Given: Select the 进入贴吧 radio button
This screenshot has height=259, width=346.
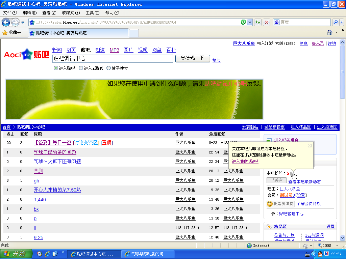Looking at the screenshot, I should tap(56, 68).
